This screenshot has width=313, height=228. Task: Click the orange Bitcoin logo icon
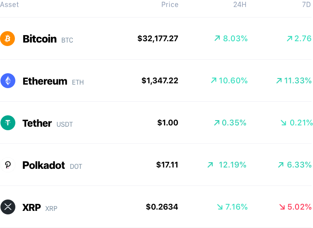(7, 39)
